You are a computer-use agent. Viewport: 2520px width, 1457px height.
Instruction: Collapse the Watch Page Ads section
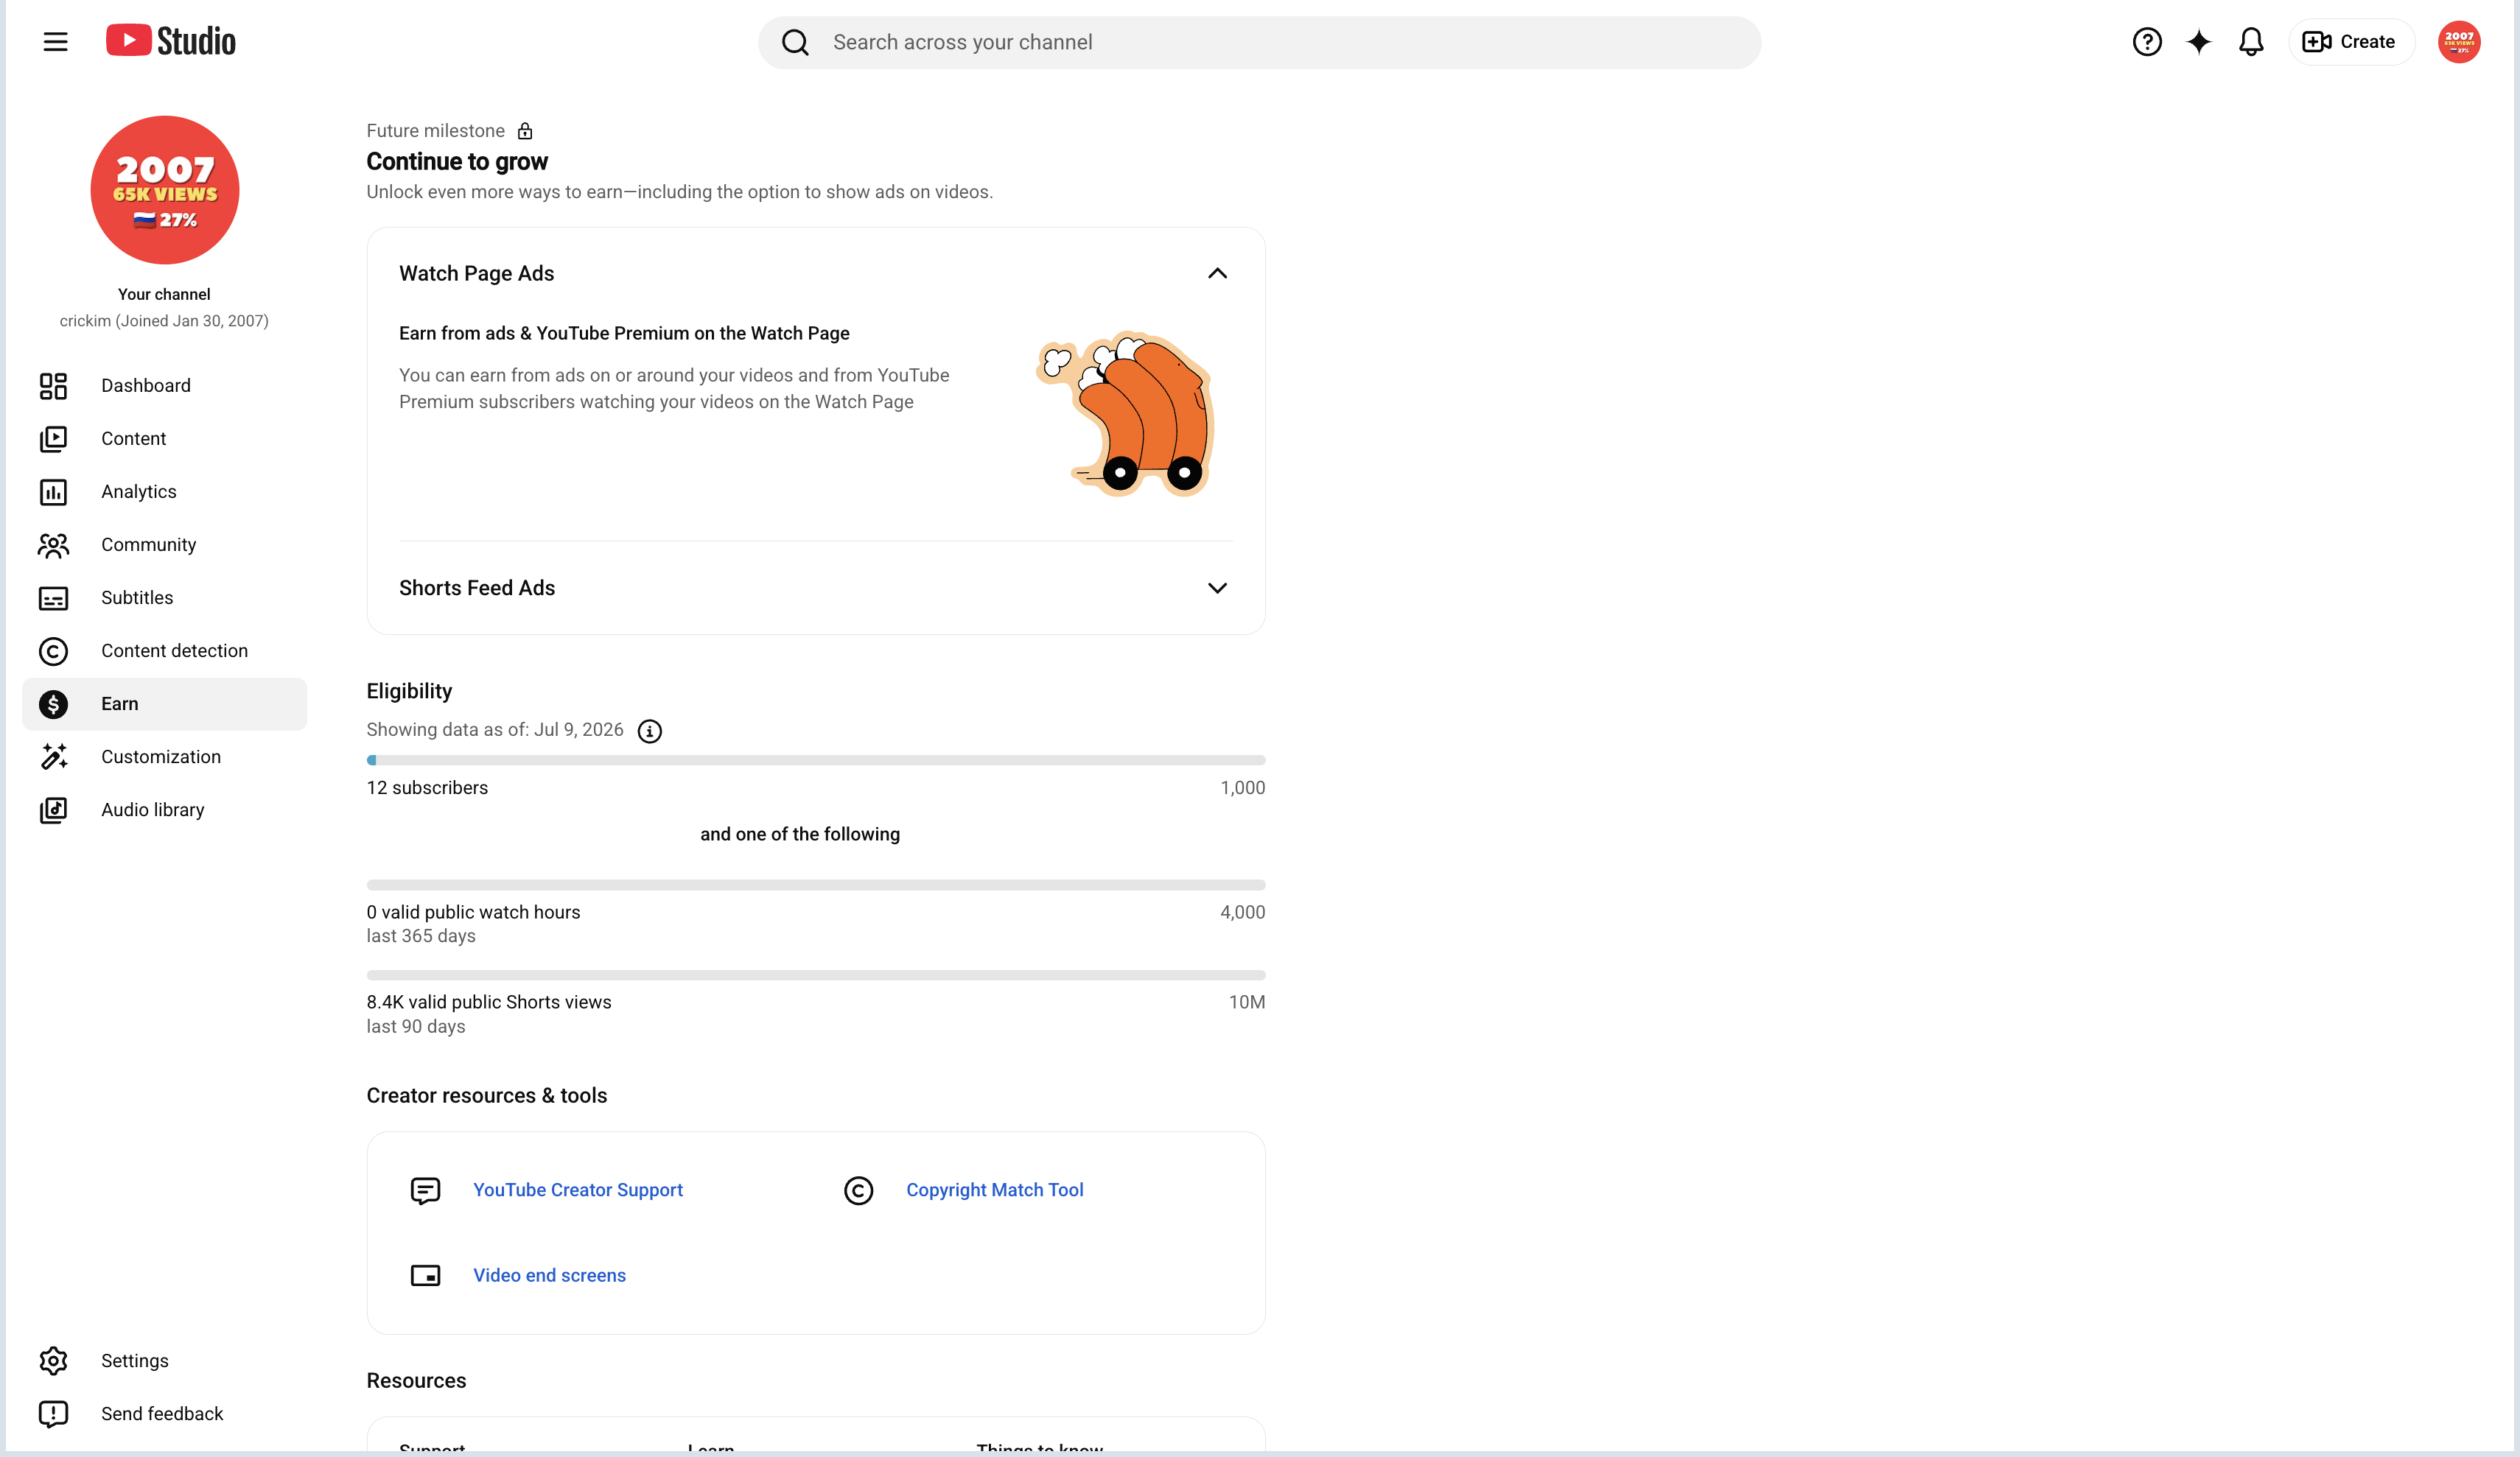coord(1216,273)
